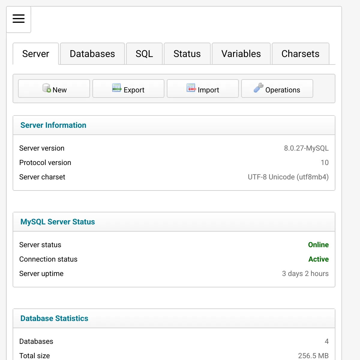Click the New database icon
The width and height of the screenshot is (360, 360).
coord(46,88)
